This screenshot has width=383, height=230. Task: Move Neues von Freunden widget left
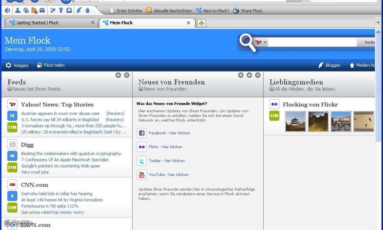click(x=241, y=75)
